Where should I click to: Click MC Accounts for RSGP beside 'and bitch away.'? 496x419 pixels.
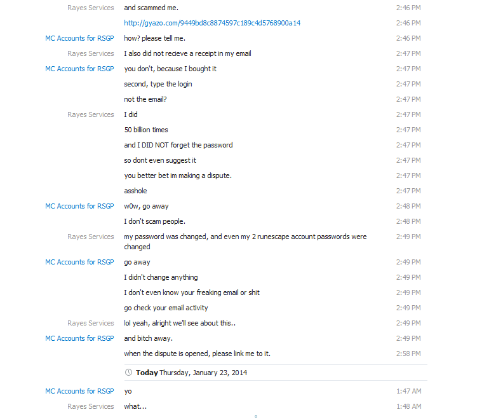pyautogui.click(x=79, y=338)
